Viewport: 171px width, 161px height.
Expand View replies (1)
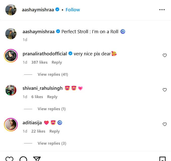coord(51,109)
